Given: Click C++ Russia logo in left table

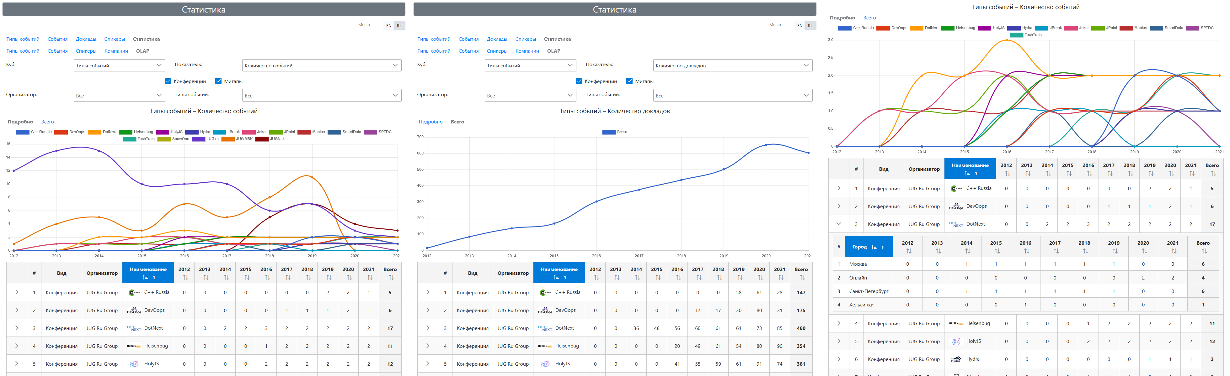Looking at the screenshot, I should point(134,293).
